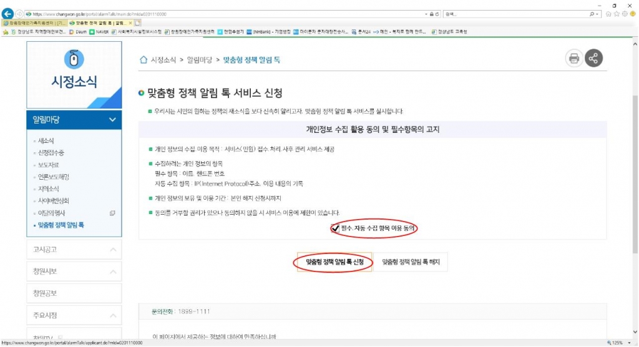This screenshot has width=639, height=347.
Task: Open 이달의행사 in the sidebar
Action: pos(51,213)
